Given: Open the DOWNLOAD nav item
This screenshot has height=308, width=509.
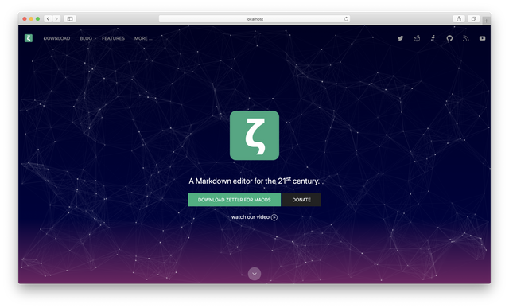Looking at the screenshot, I should click(x=56, y=38).
